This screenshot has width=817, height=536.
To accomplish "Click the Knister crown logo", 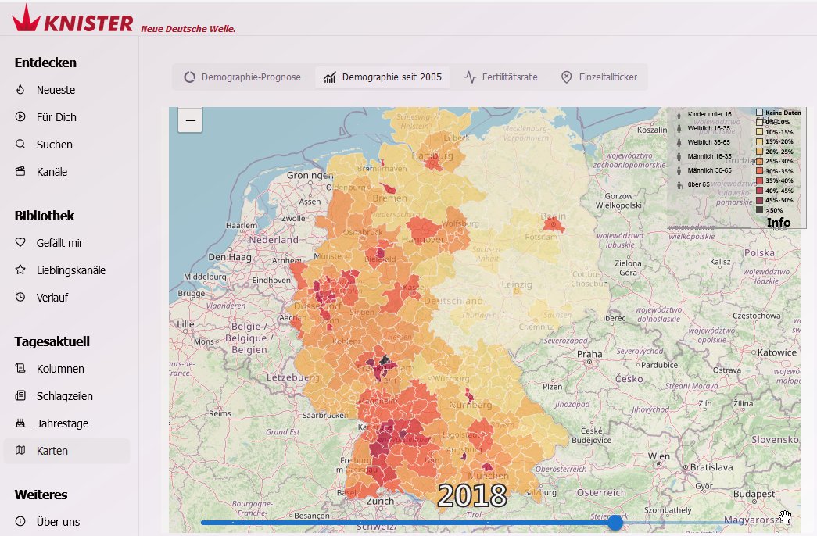I will click(x=26, y=18).
